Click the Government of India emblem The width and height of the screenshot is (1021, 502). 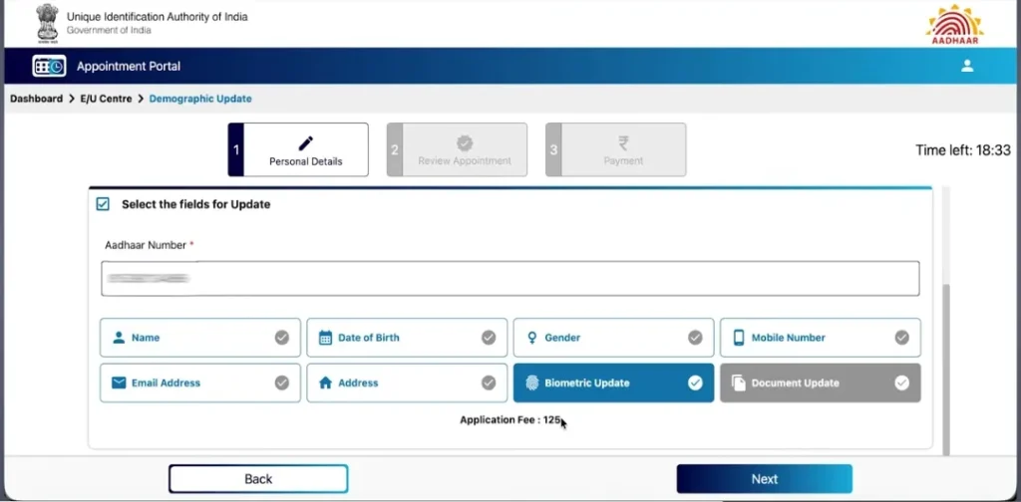[47, 22]
